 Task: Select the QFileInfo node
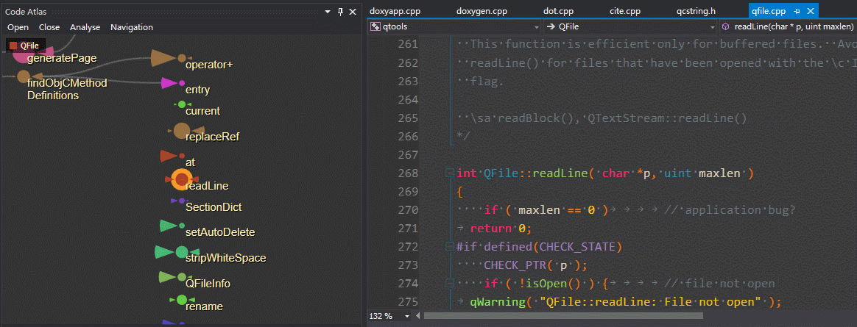click(181, 277)
